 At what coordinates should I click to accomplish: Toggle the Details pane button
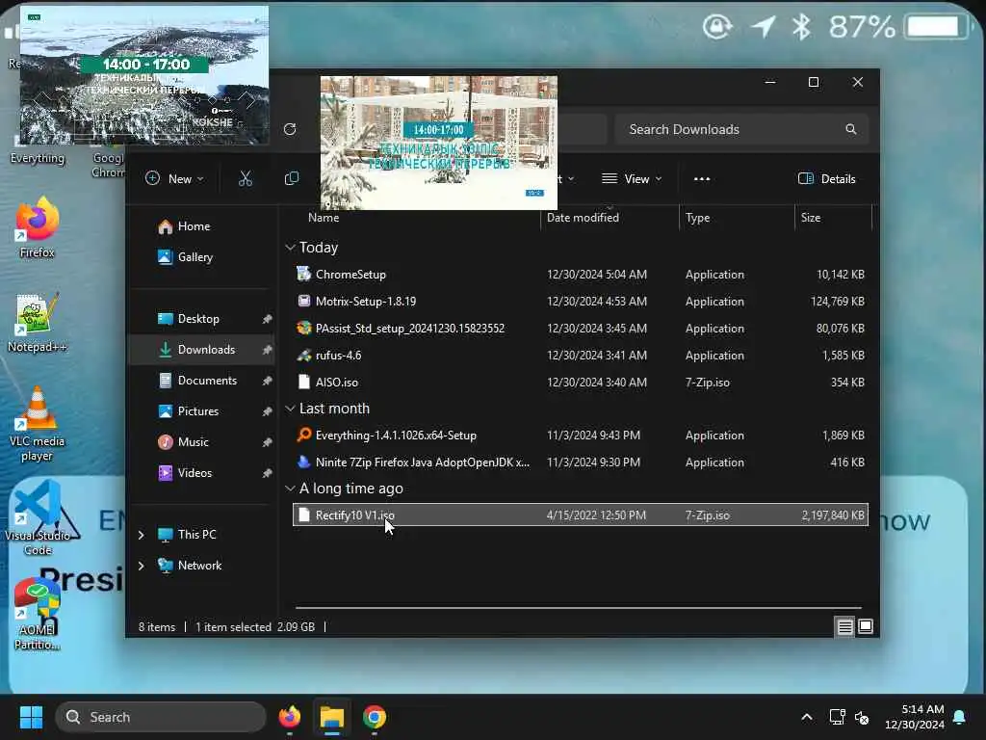(826, 179)
